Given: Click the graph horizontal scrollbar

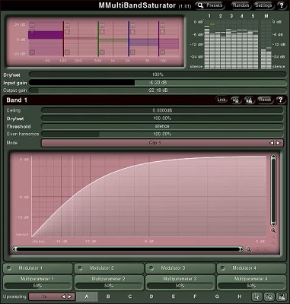Looking at the screenshot, I should click(128, 249).
